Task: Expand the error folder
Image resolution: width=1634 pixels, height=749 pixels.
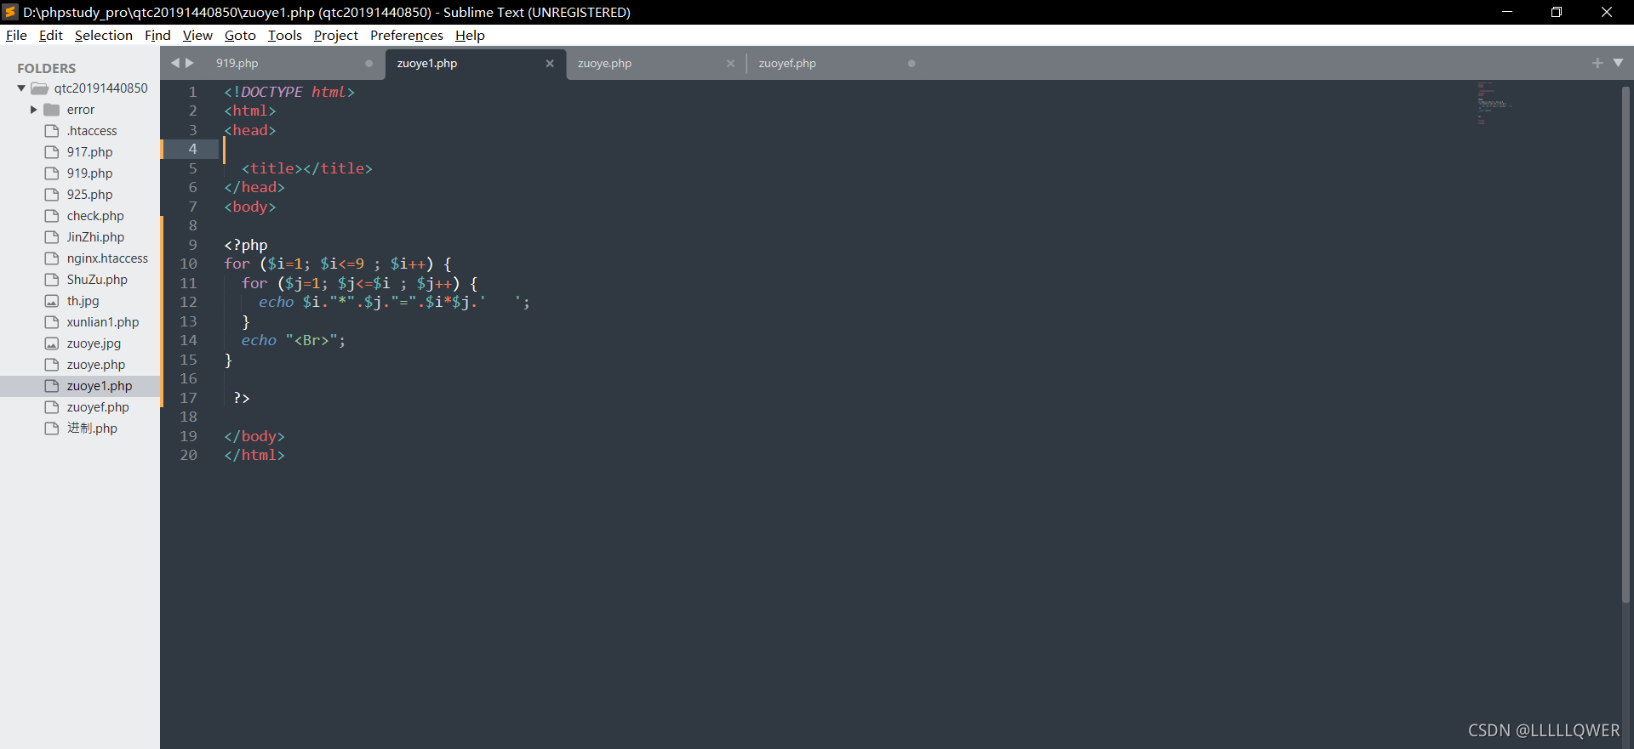Action: [34, 110]
